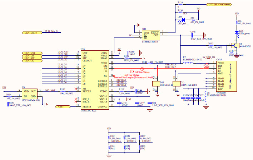The height and width of the screenshot is (160, 253).
Task: Select resistor R136 symbol
Action: pos(63,91)
